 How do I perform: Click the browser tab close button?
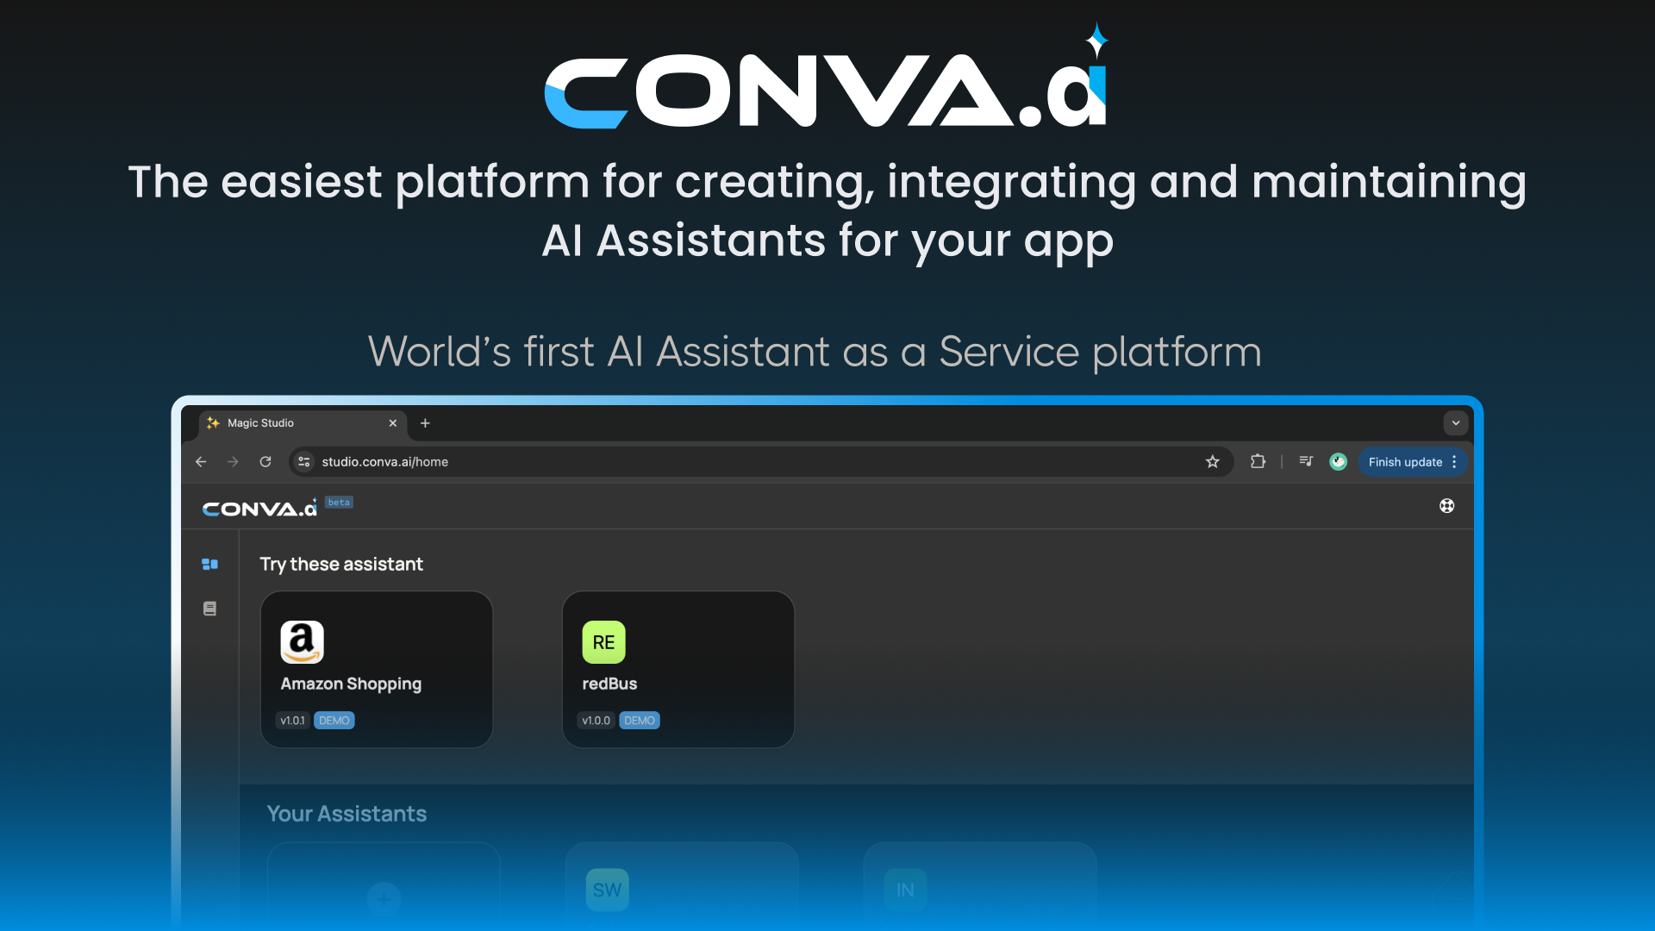(392, 423)
